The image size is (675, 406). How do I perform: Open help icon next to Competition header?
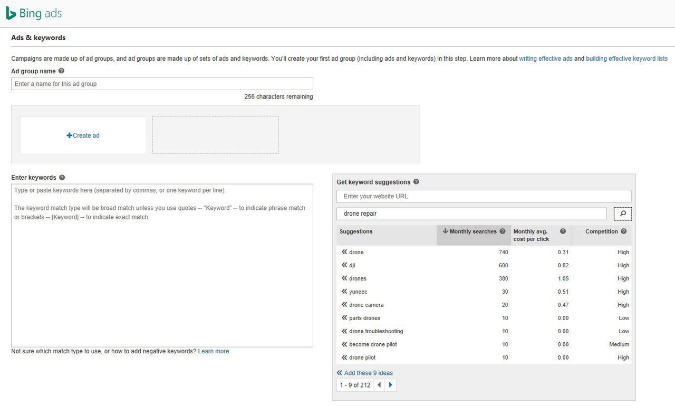tap(624, 231)
